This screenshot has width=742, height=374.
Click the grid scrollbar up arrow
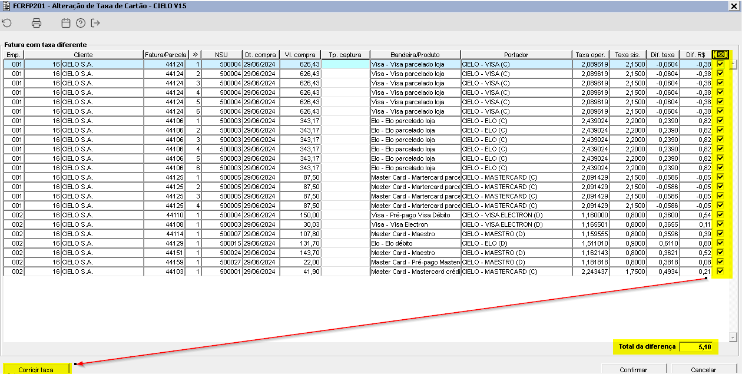coord(733,64)
